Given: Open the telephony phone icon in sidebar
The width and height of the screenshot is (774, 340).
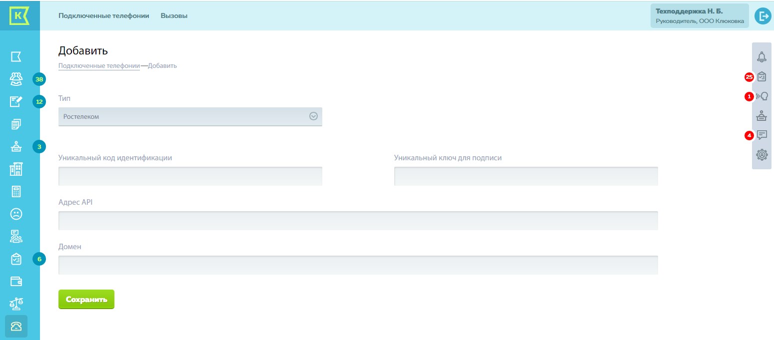Looking at the screenshot, I should point(16,326).
